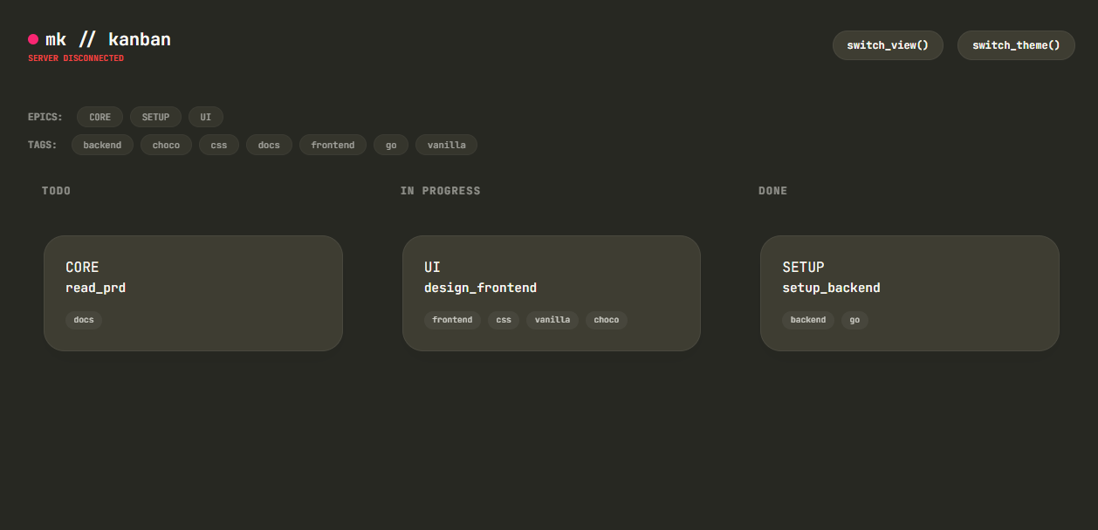1098x530 pixels.
Task: Click CORE epic label on read_prd card
Action: 83,268
